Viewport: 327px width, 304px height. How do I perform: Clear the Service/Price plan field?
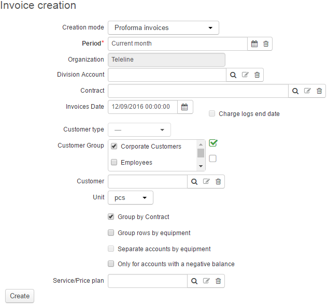tap(218, 281)
